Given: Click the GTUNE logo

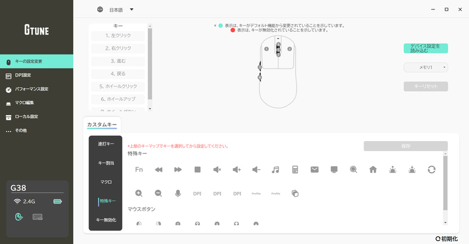Looking at the screenshot, I should coord(36,30).
